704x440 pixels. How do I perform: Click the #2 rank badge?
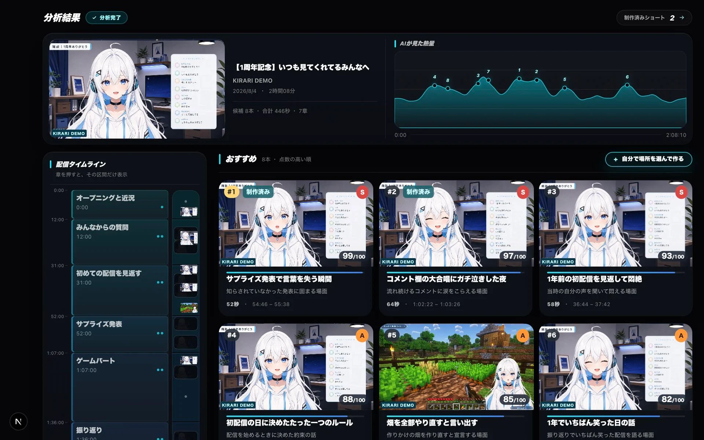click(x=392, y=192)
